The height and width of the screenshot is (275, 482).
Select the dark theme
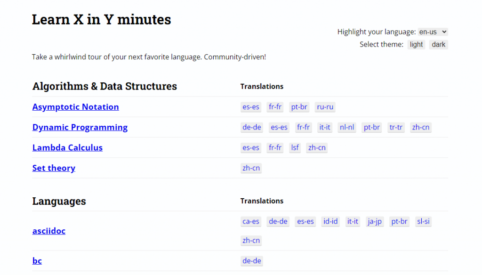[x=438, y=44]
